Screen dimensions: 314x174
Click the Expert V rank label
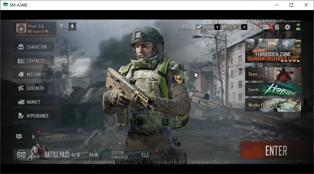click(x=38, y=31)
